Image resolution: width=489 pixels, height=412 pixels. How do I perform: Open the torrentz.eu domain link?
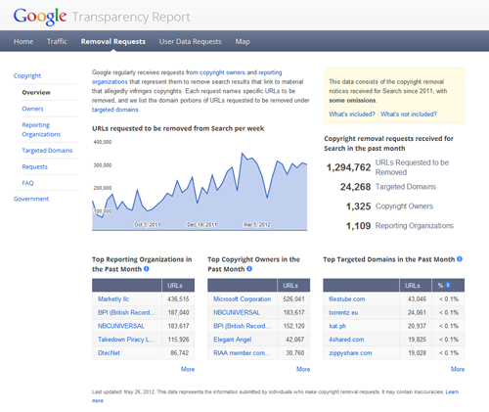[343, 312]
